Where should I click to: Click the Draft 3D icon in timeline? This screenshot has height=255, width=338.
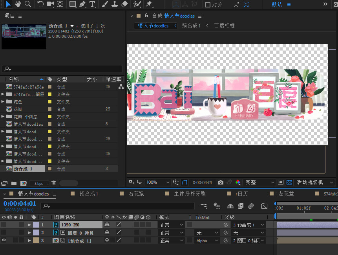point(217,206)
